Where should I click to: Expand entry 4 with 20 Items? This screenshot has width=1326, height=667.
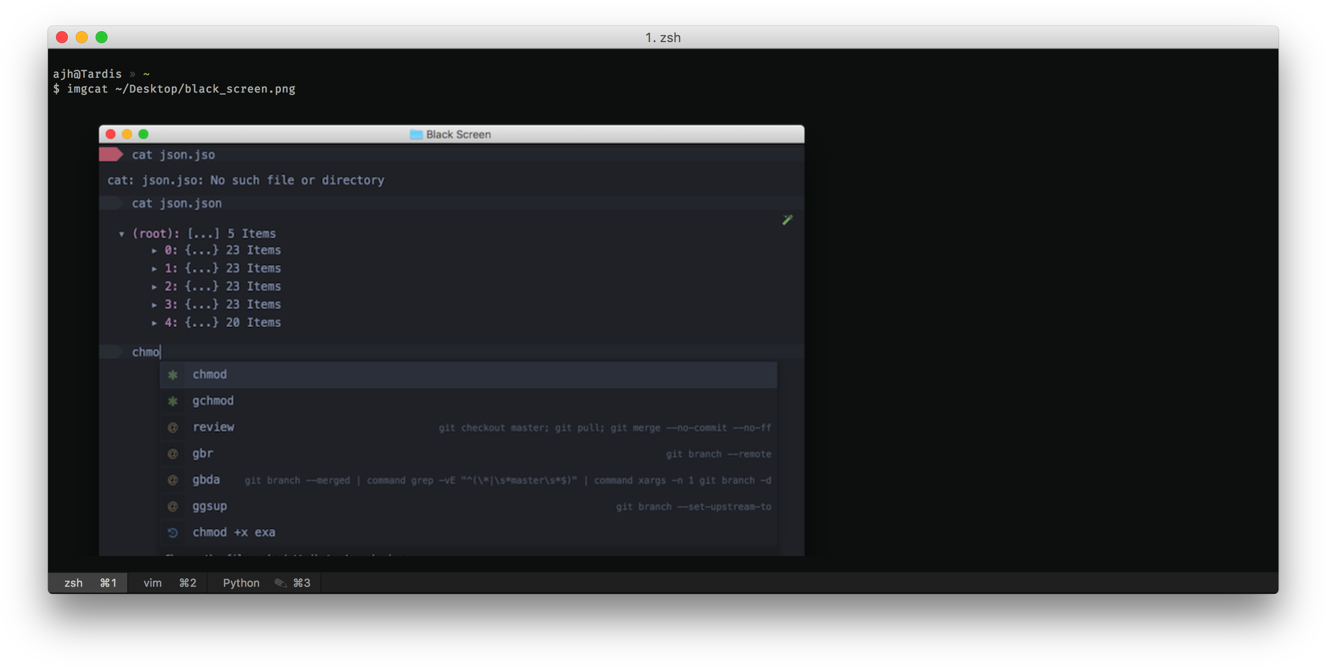coord(154,323)
